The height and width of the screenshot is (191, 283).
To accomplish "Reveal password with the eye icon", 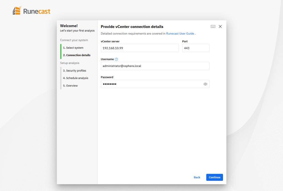I will click(205, 84).
